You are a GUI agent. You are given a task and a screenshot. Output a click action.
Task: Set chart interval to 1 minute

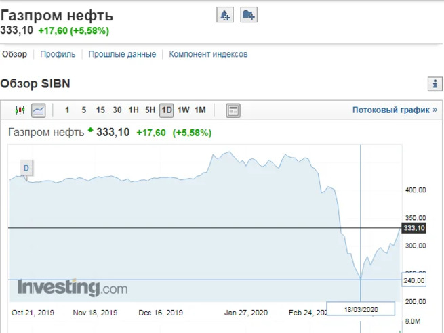pyautogui.click(x=67, y=110)
